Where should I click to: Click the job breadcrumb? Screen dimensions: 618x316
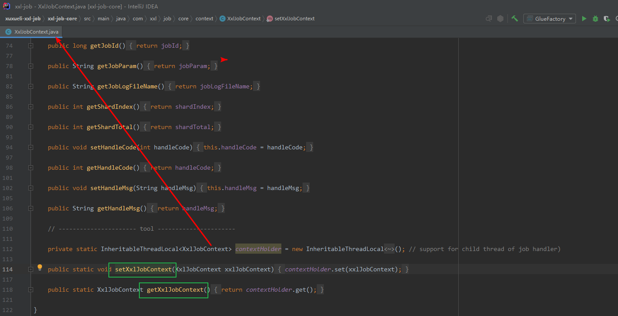167,19
